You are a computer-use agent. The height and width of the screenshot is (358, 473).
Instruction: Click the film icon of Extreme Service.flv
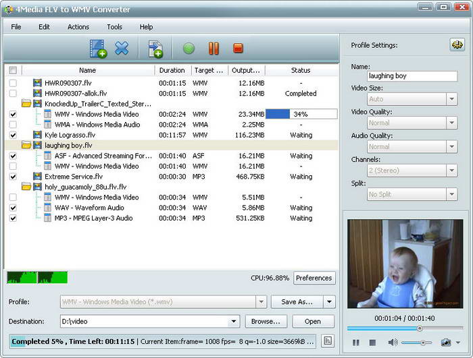(37, 177)
